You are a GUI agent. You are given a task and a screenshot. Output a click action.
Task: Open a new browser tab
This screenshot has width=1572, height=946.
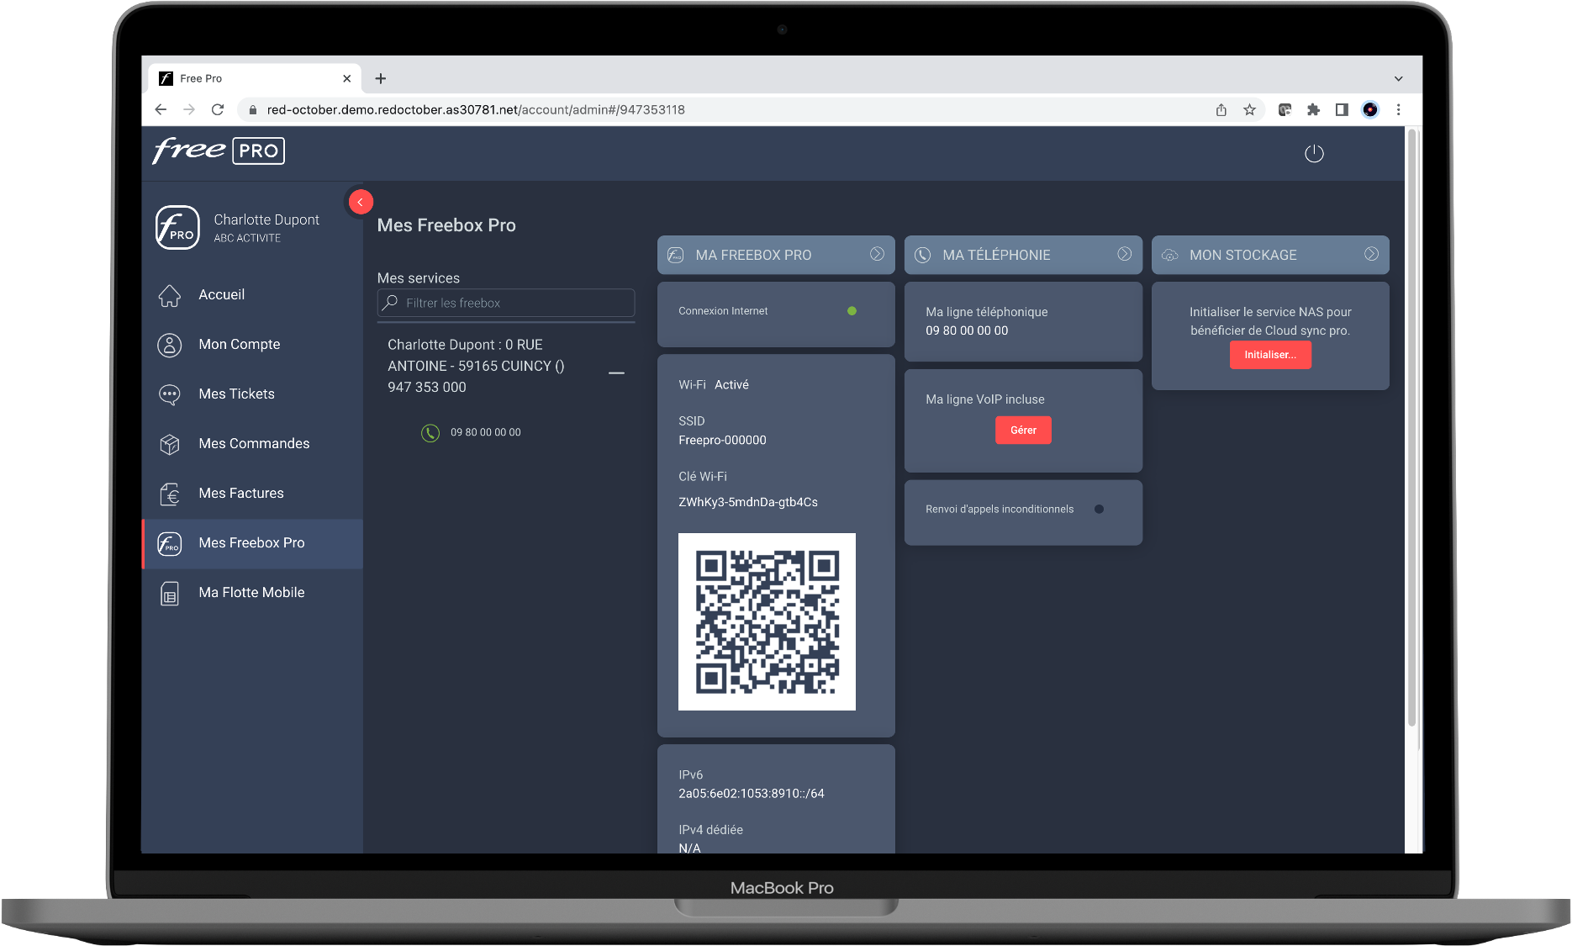[x=381, y=78]
